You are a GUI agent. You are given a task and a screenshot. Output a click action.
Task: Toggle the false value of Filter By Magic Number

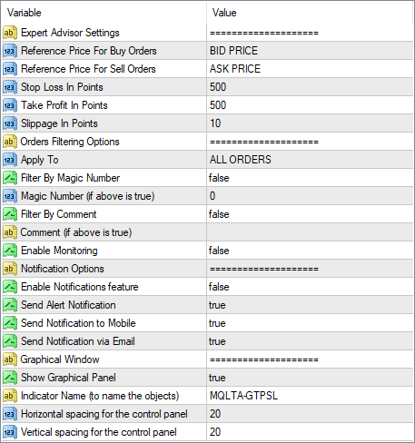tap(310, 178)
